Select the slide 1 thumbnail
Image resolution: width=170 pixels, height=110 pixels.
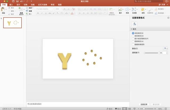click(12, 23)
